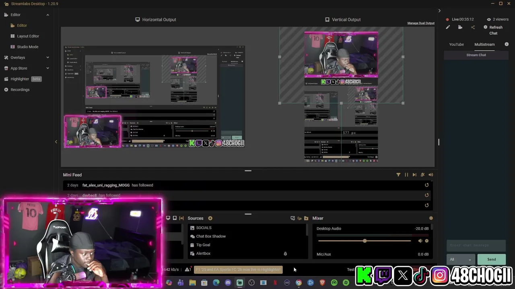
Task: Toggle mute event sounds bell icon in Mini Feed
Action: point(422,175)
